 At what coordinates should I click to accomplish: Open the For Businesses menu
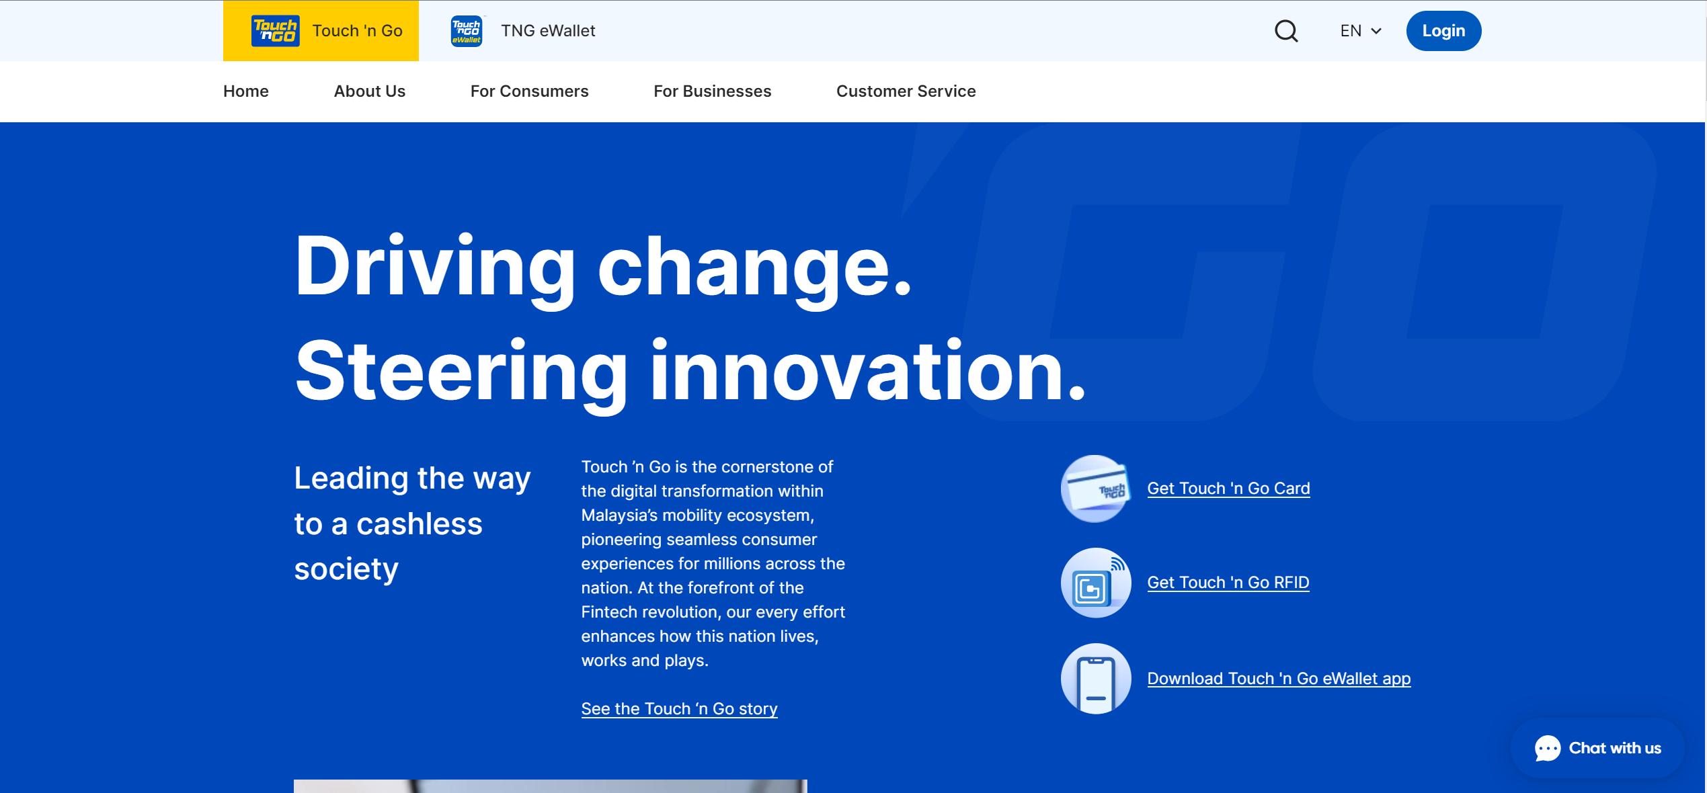tap(713, 91)
